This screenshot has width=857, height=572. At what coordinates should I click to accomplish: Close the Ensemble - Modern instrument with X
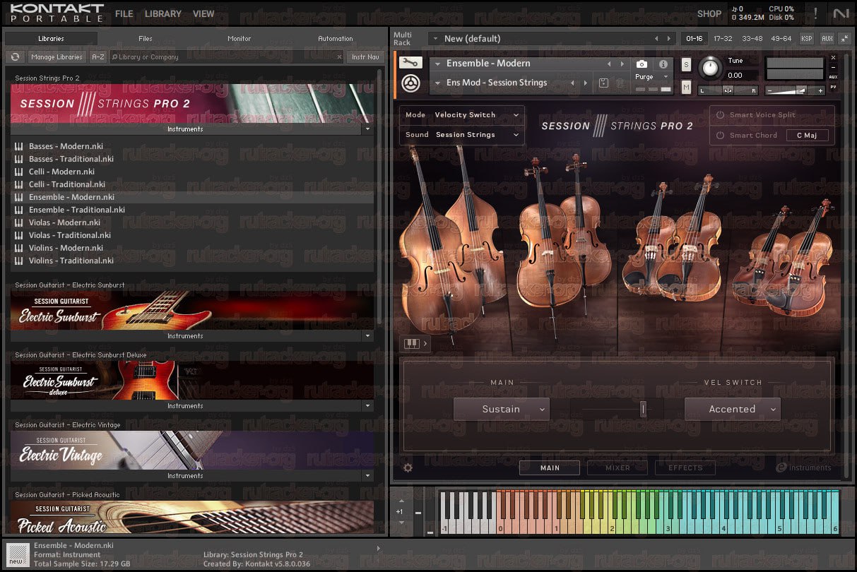coord(833,58)
